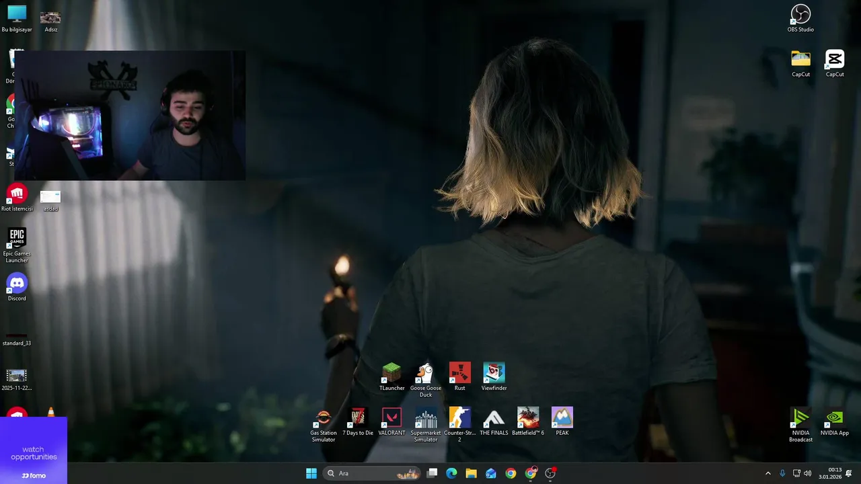This screenshot has width=861, height=484.
Task: Open File Explorer from the taskbar
Action: coord(471,473)
